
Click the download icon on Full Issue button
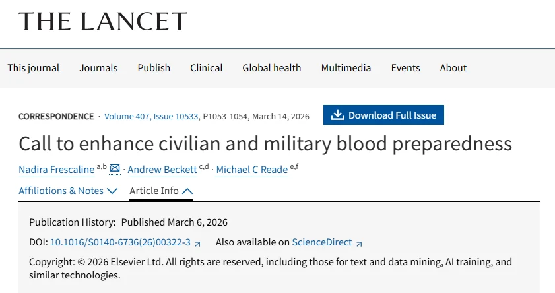337,115
